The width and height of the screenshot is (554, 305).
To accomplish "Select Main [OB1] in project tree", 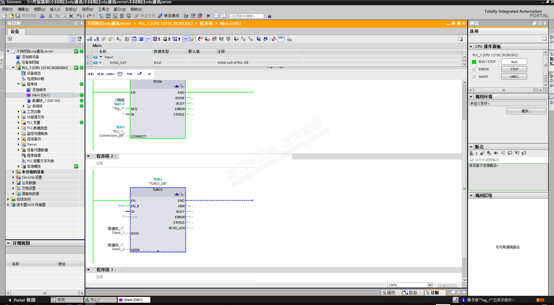I will [41, 95].
